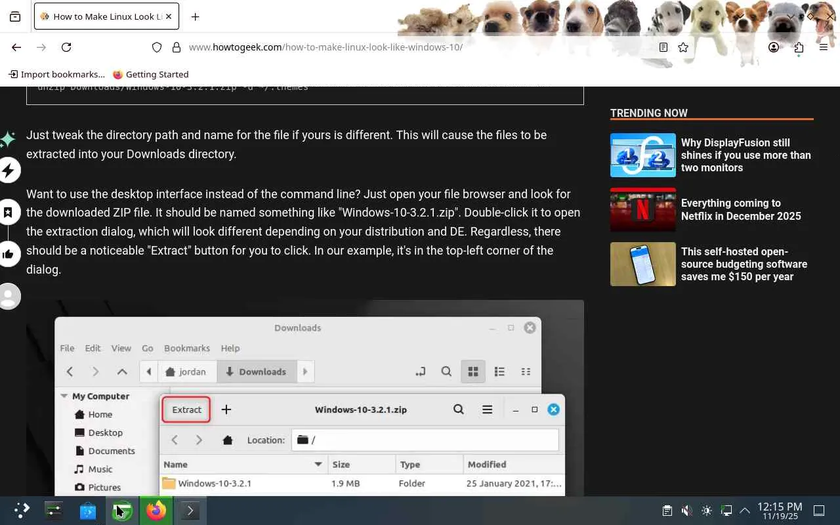This screenshot has width=840, height=525.
Task: Open the volume control tray icon
Action: [686, 511]
